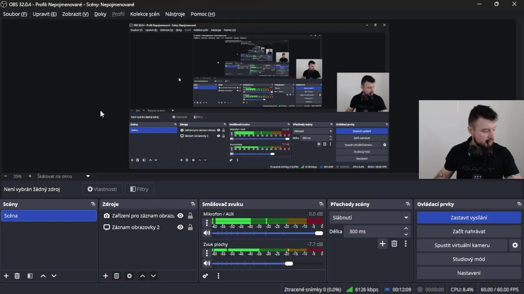Click Ztracené snímky 0 (0.0%) status

pos(313,290)
